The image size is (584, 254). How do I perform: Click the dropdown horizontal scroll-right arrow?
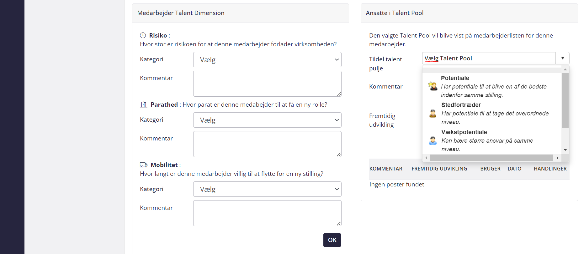pyautogui.click(x=557, y=158)
